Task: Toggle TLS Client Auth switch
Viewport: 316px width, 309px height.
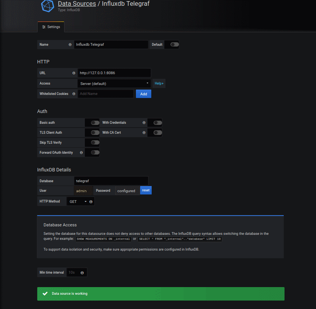Action: [x=95, y=133]
